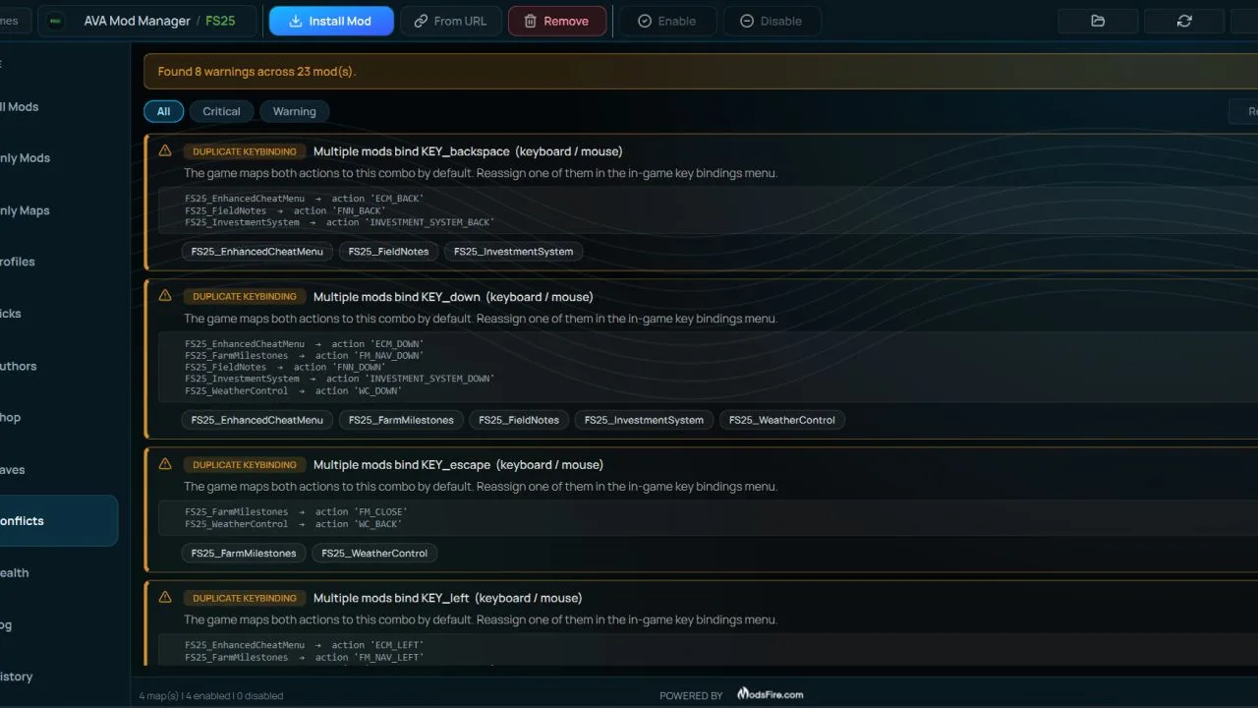
Task: Select the Warning filter chip
Action: [294, 111]
